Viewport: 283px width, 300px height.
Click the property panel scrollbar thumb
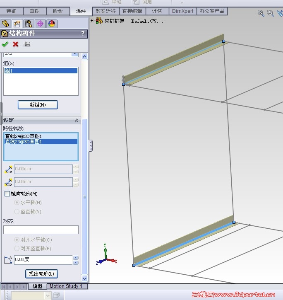point(85,197)
